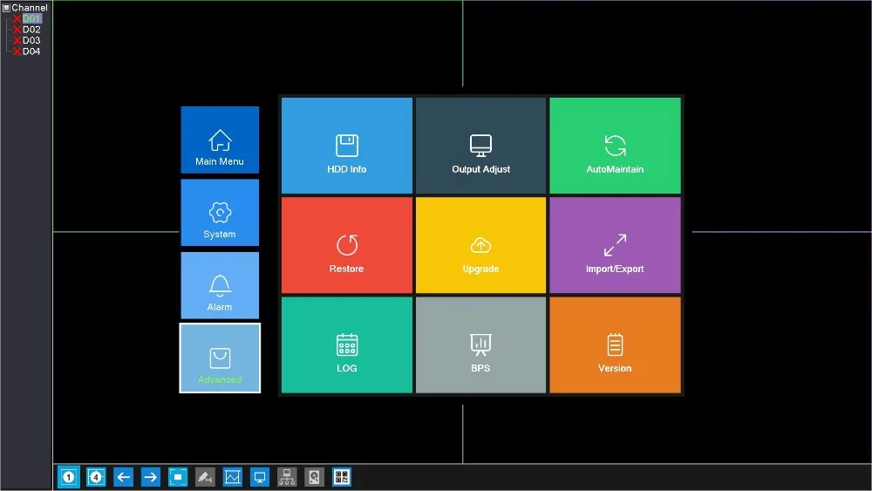Go to next channel page arrow

point(150,477)
